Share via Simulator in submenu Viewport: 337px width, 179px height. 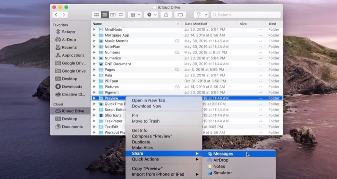pos(239,173)
